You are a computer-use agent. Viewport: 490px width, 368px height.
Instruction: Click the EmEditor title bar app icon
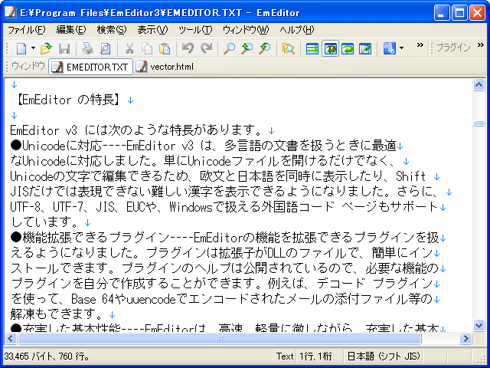coord(11,12)
